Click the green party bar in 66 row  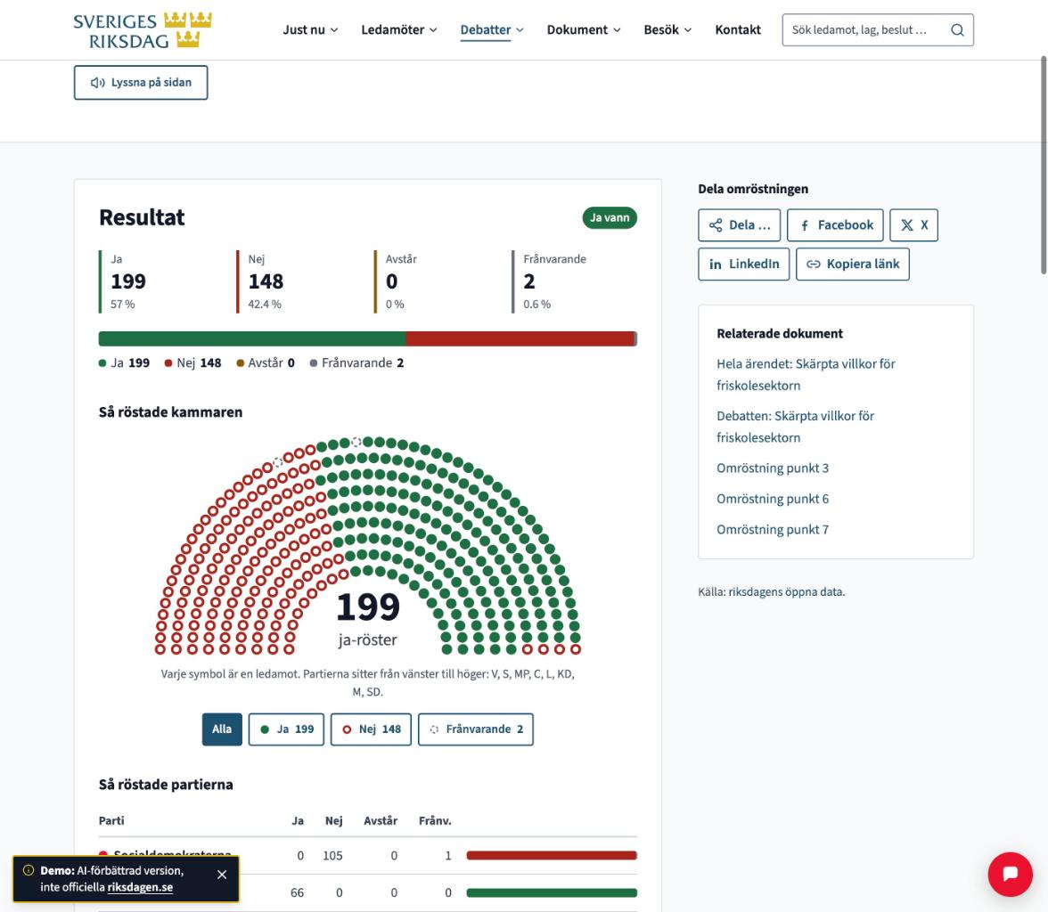pos(552,893)
